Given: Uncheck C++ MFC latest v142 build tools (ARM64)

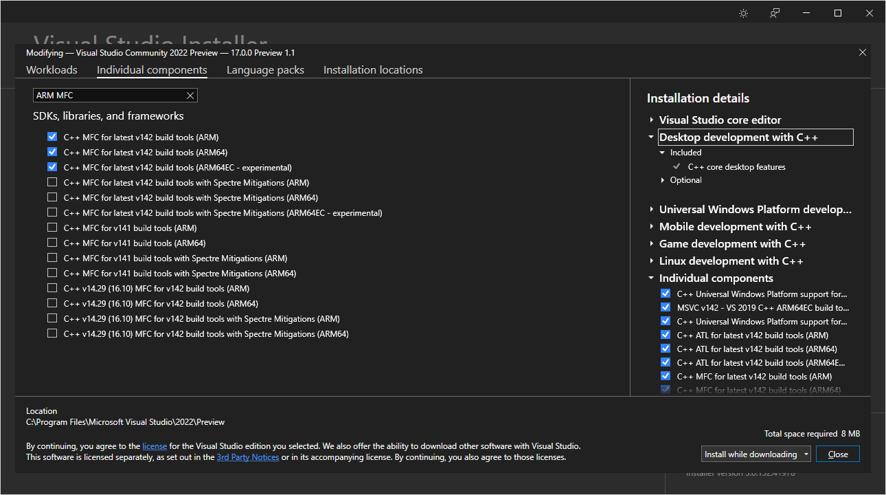Looking at the screenshot, I should tap(52, 153).
